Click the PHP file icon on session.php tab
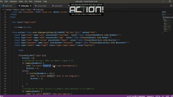 pos(35,6)
